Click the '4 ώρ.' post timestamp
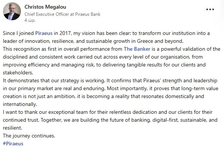This screenshot has height=151, width=224. pyautogui.click(x=30, y=20)
